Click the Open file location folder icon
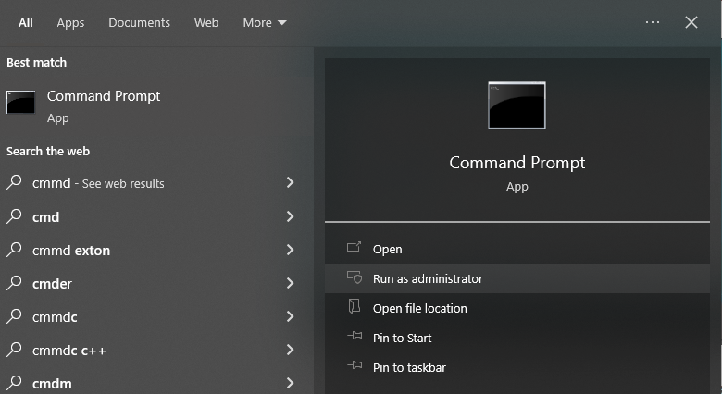The width and height of the screenshot is (722, 394). (x=354, y=308)
